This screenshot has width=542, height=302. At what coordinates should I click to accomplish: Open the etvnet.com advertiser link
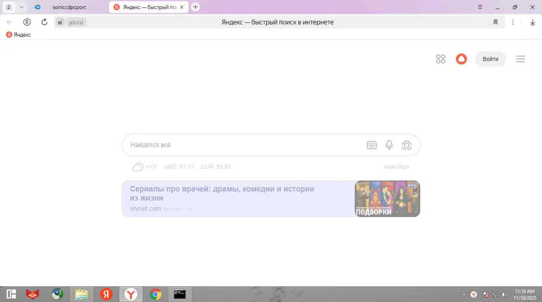coord(145,208)
